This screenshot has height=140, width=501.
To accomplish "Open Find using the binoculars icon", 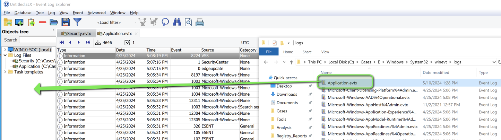I will (x=177, y=23).
